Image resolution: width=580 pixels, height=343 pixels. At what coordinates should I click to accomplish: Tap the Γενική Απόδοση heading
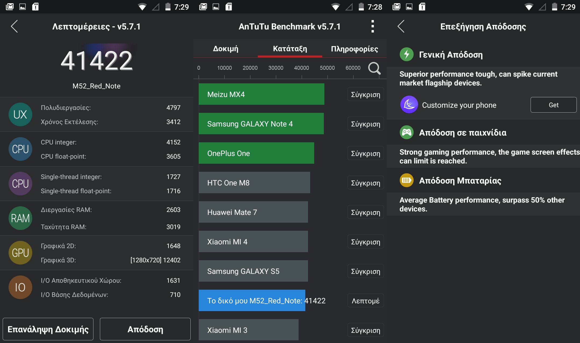pos(451,54)
